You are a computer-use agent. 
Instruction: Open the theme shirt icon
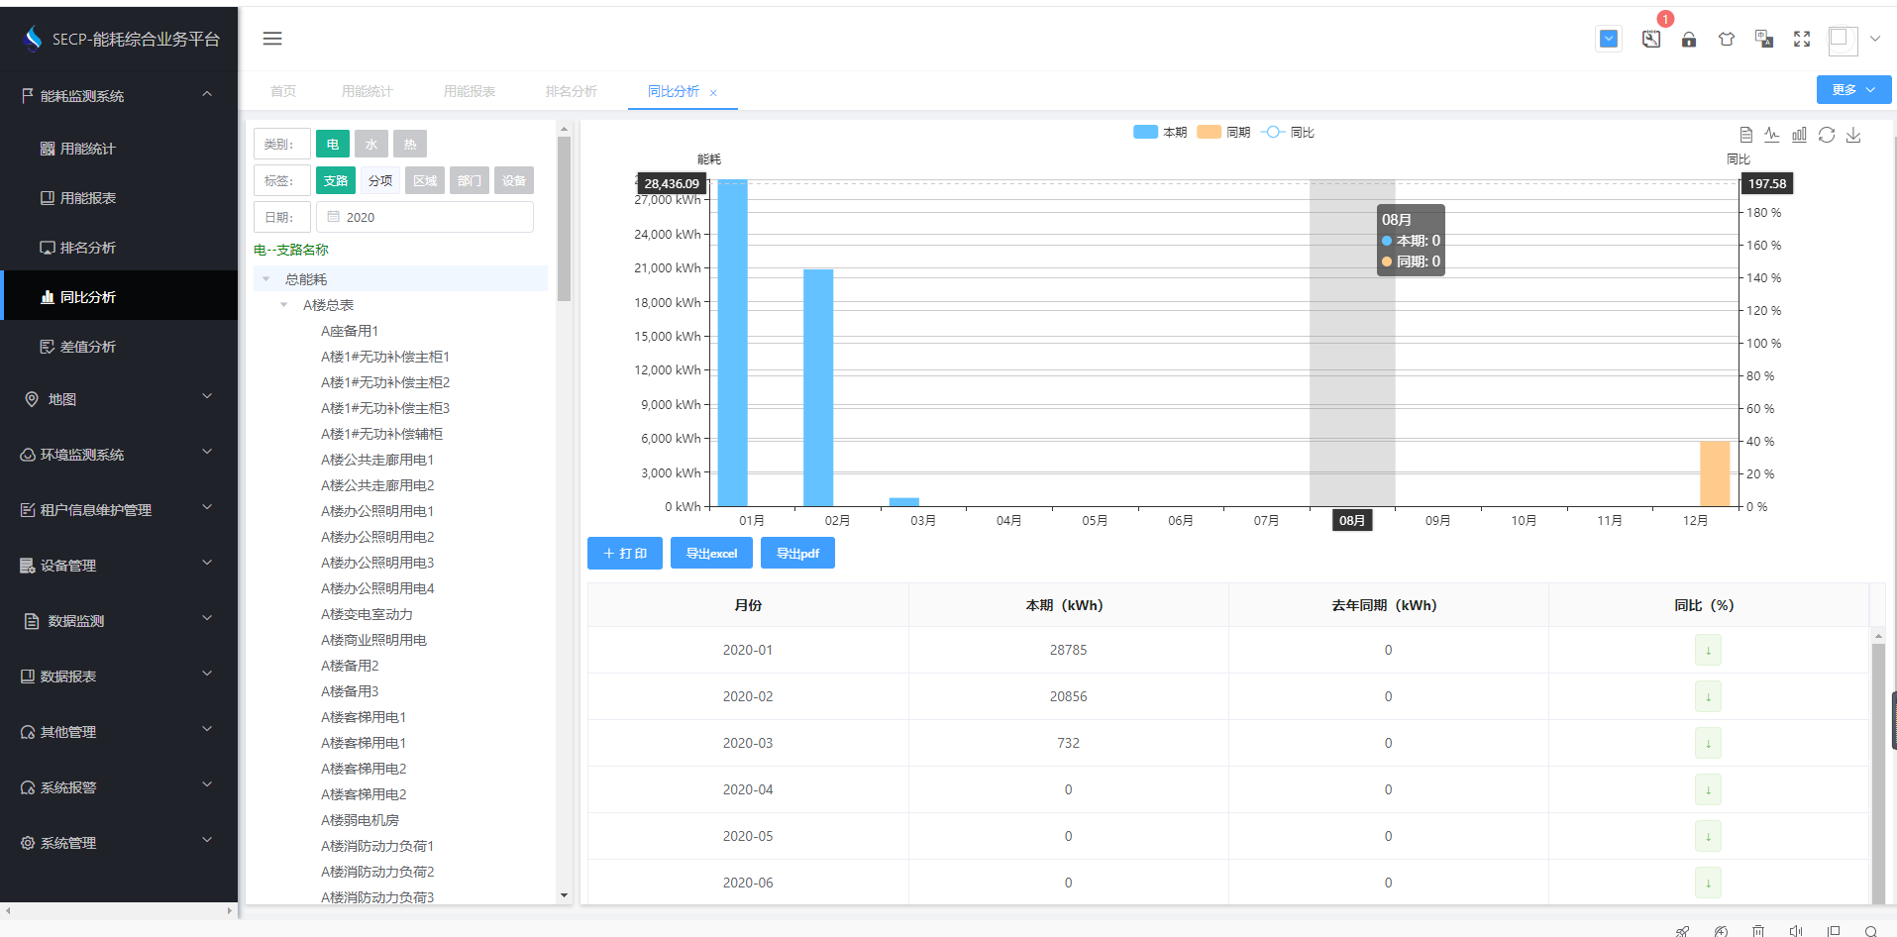[1727, 40]
